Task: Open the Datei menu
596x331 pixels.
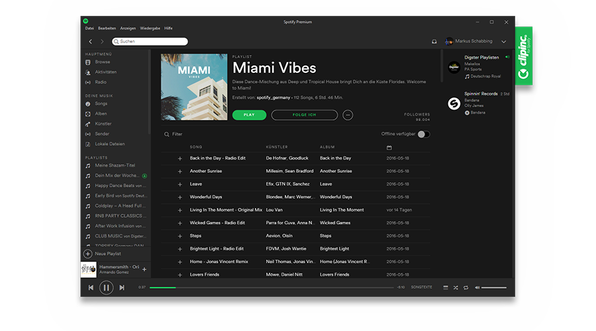Action: [x=89, y=28]
